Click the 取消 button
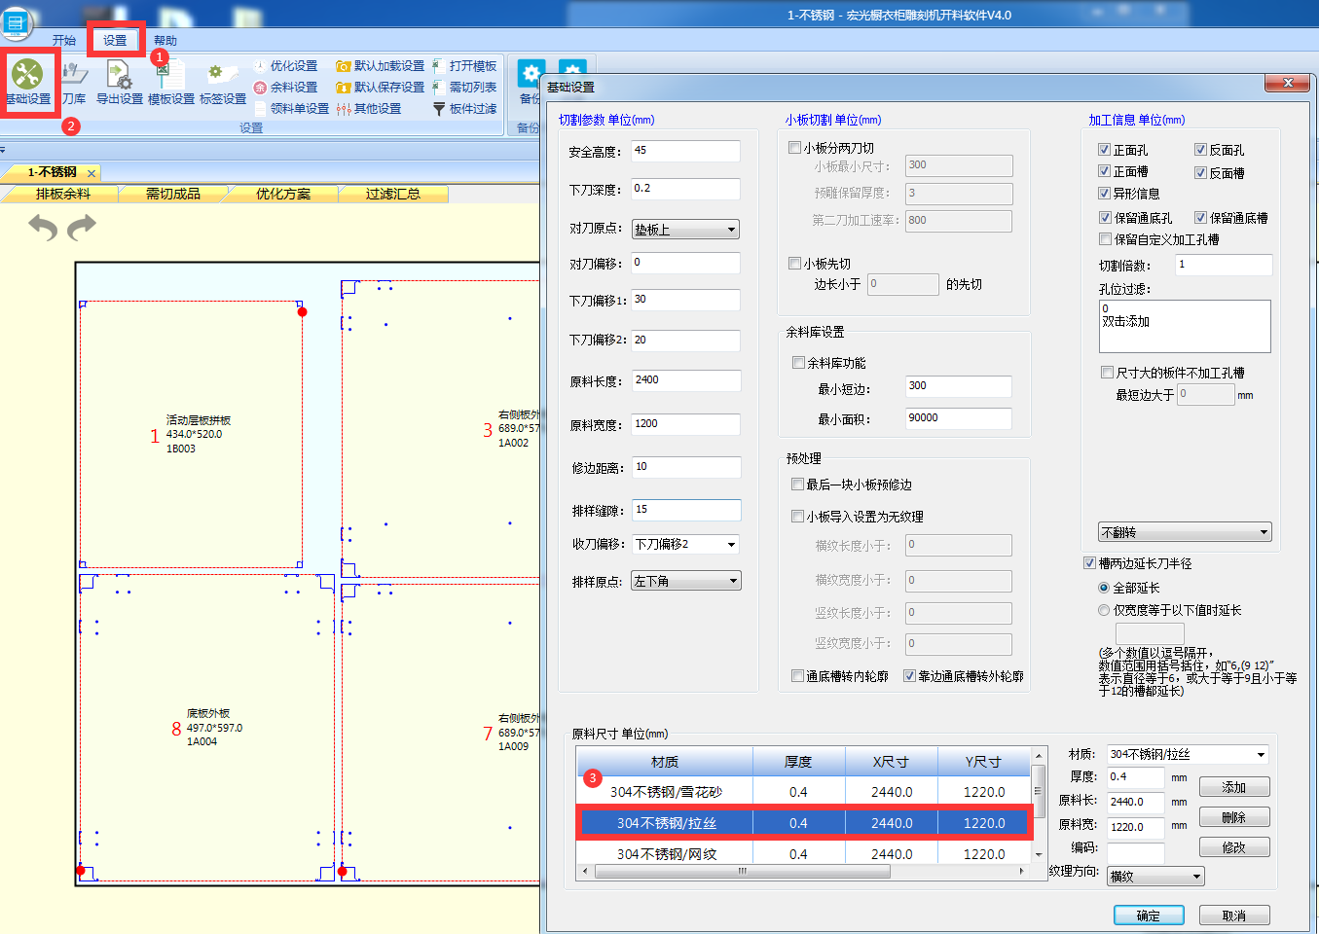This screenshot has width=1319, height=934. point(1234,916)
